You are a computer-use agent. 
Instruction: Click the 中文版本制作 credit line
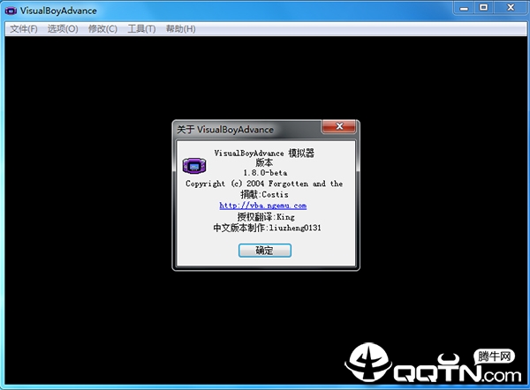point(264,228)
